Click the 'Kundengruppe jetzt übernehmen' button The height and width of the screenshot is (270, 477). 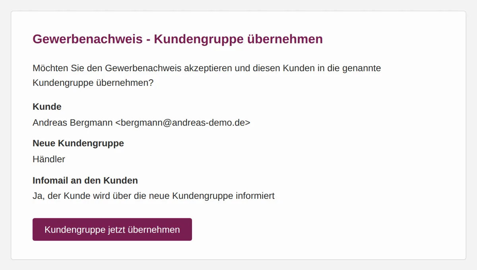point(112,229)
